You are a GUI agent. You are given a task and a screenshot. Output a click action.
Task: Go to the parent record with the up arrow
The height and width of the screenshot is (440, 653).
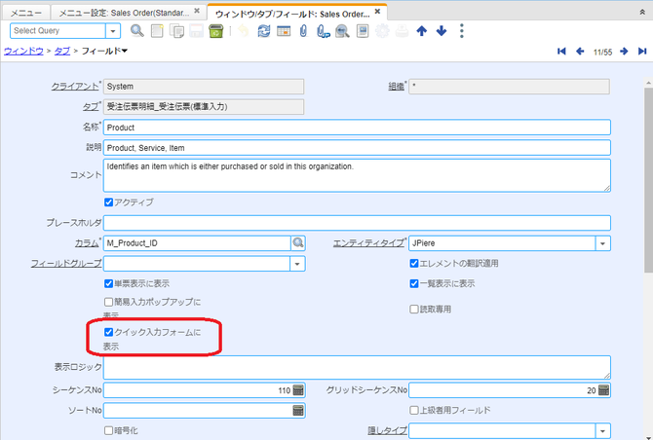tap(421, 31)
